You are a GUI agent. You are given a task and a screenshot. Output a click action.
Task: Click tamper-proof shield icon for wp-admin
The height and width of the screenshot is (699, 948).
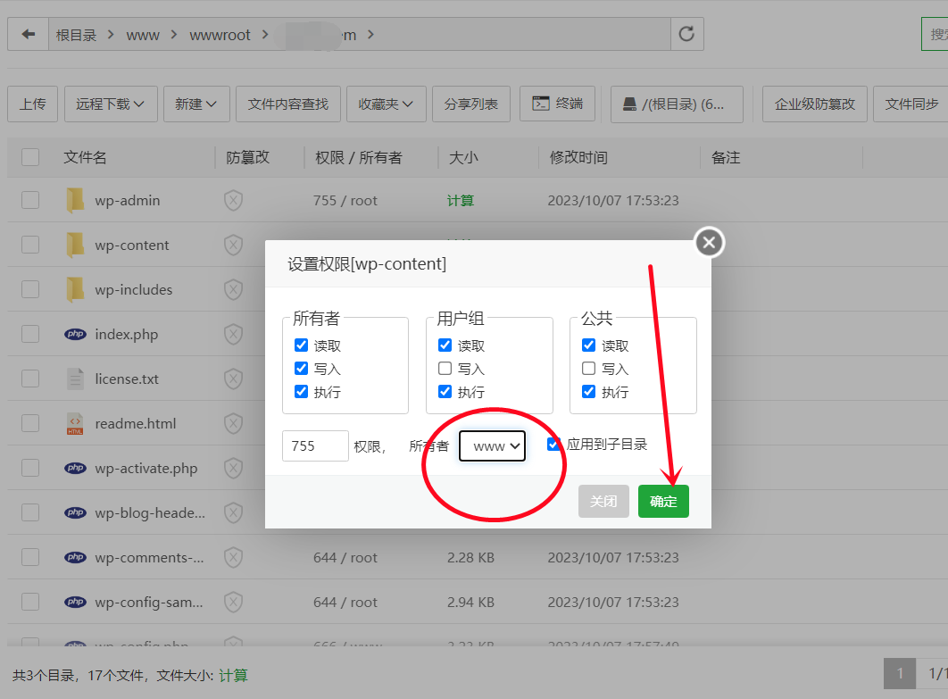[x=233, y=201]
